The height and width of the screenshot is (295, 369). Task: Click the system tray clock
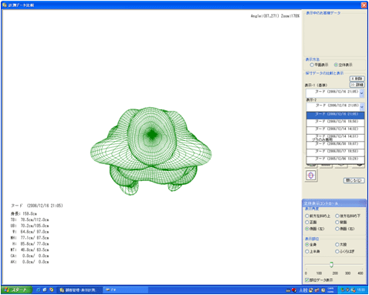click(x=361, y=290)
